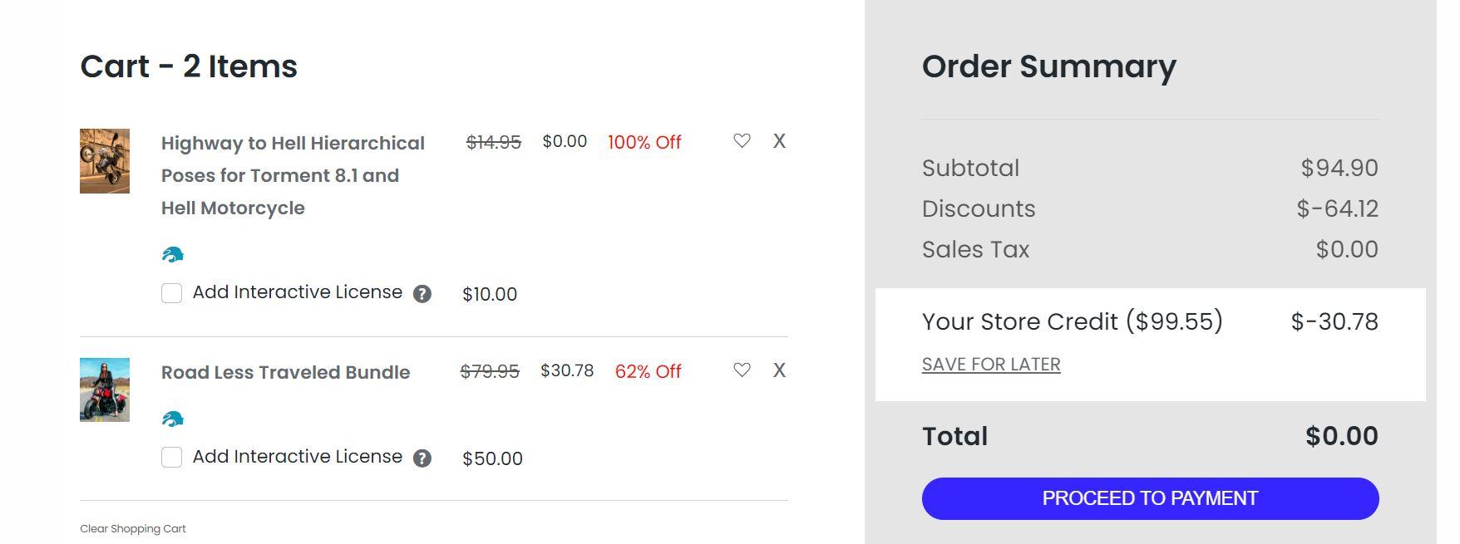Open Road Less Traveled Bundle product link
Screen dimensions: 1460x544
pos(285,372)
